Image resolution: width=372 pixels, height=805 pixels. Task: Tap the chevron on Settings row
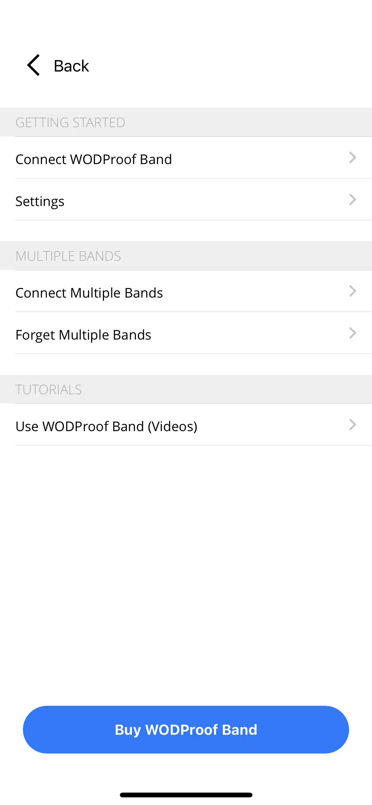pos(352,200)
